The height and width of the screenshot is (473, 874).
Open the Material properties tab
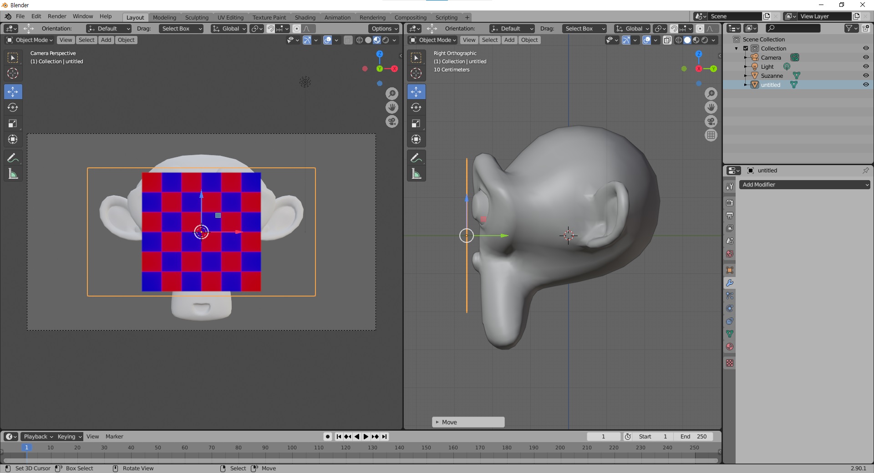click(730, 347)
